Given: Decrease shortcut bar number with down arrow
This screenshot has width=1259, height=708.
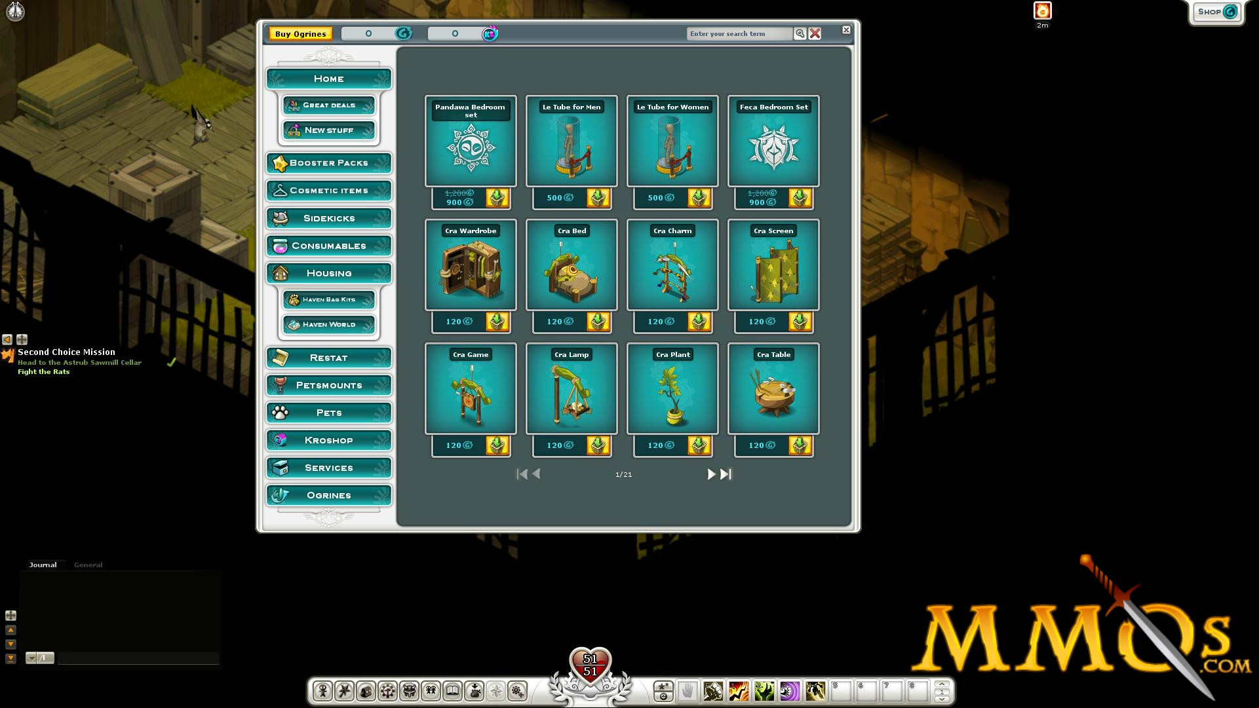Looking at the screenshot, I should [x=942, y=699].
